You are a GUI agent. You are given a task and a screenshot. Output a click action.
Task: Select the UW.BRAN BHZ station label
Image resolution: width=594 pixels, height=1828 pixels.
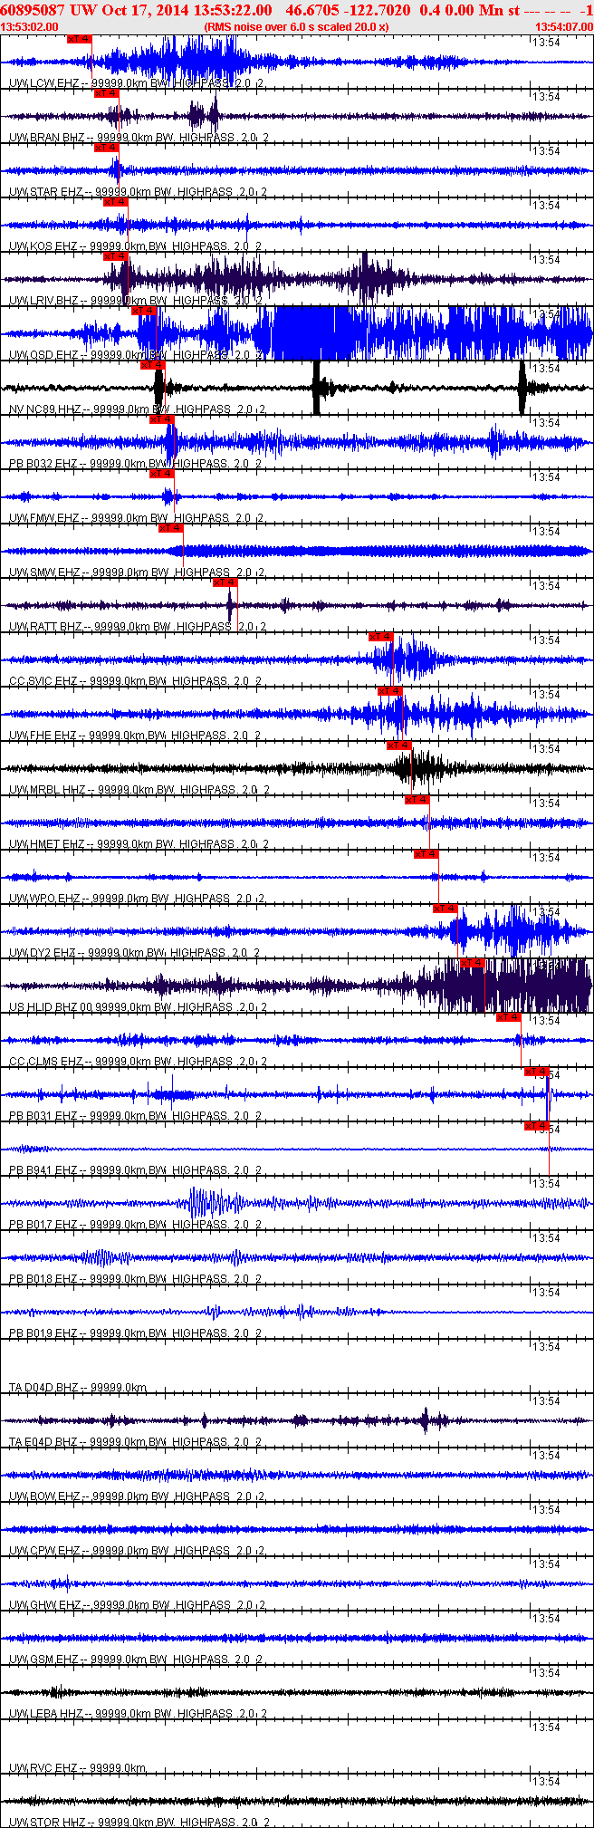(x=48, y=138)
